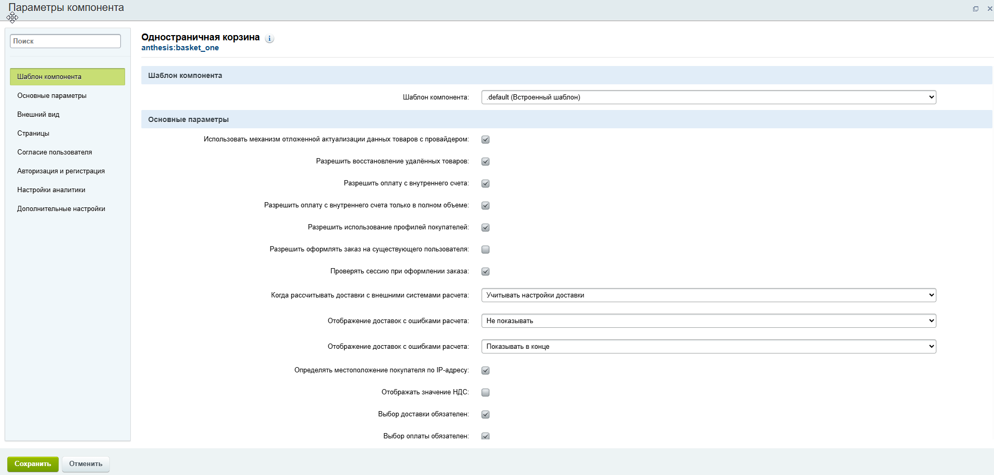This screenshot has width=994, height=475.
Task: Enable Отображать значение НДС checkbox
Action: pyautogui.click(x=486, y=393)
